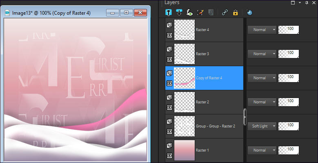Click the opacity slider for Raster 2
This screenshot has height=163, width=318.
click(x=288, y=102)
